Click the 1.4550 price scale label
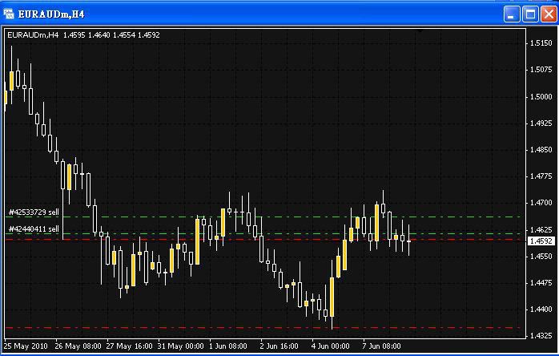559x356 pixels. tap(541, 257)
